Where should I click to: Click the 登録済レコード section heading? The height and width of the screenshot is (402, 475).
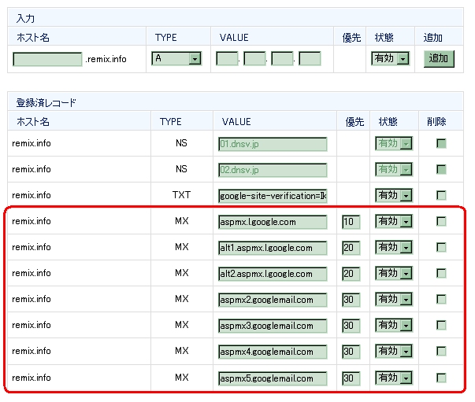click(46, 103)
